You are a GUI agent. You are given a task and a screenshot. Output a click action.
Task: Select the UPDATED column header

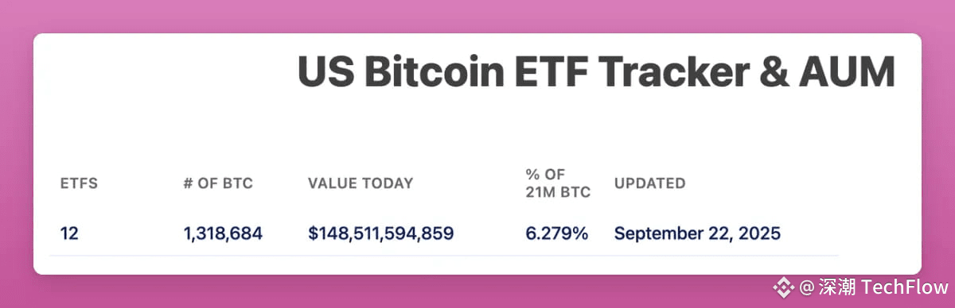tap(649, 183)
